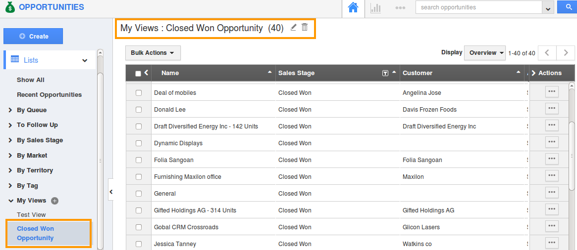Screen dimensions: 577x250
Task: Click the home icon in top bar
Action: tap(353, 8)
